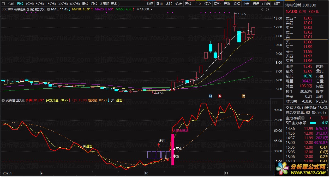Viewport: 330px width, 177px height.
Task: Click the 趋势线: 82.77 indicator value
Action: [98, 100]
